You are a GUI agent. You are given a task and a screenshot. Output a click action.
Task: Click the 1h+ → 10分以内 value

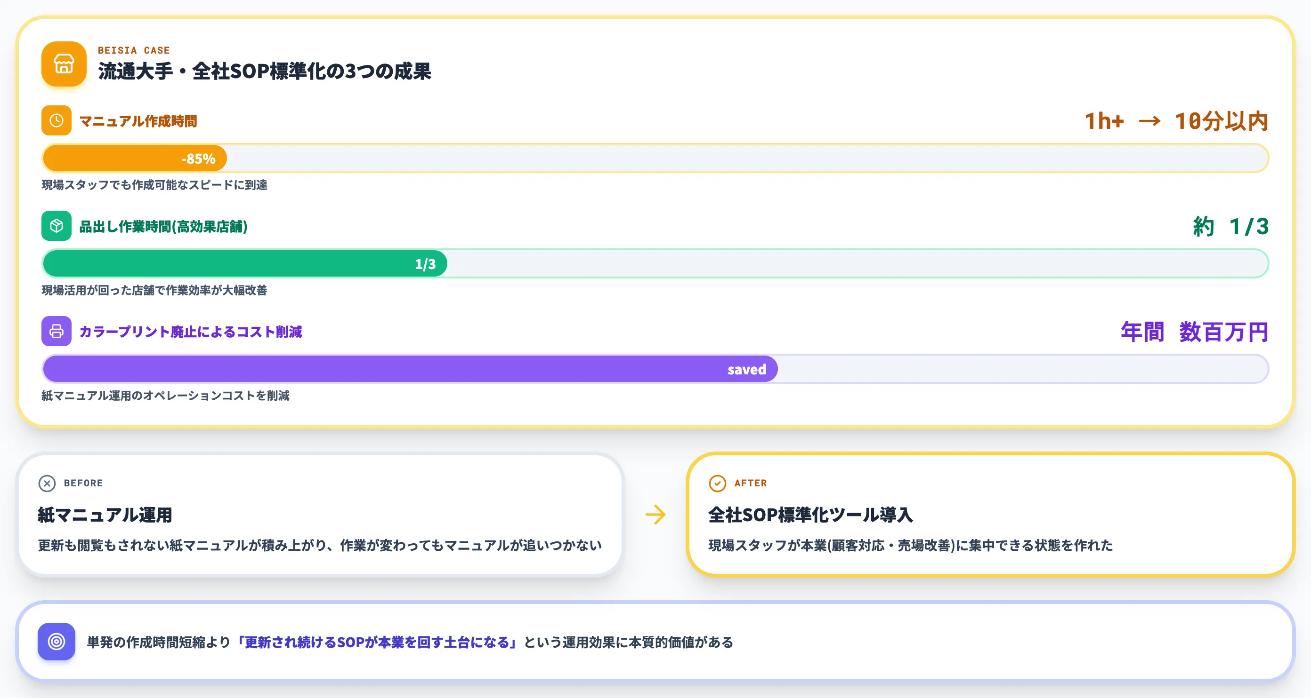point(1176,121)
